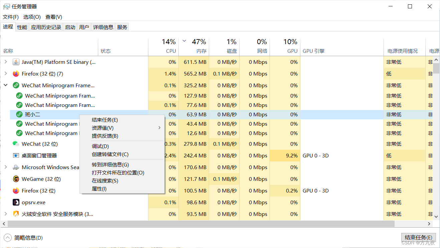Sort by the 磁盘 column header
Image resolution: width=440 pixels, height=248 pixels.
(224, 47)
